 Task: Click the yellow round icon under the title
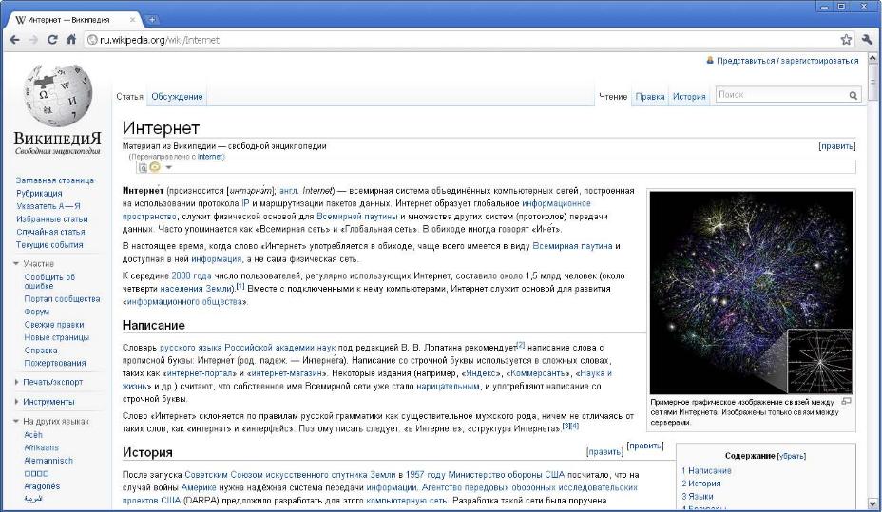155,167
